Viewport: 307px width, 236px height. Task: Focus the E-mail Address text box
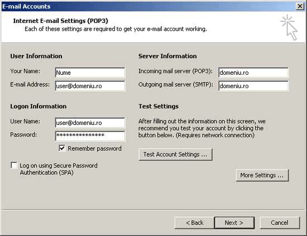pos(90,86)
